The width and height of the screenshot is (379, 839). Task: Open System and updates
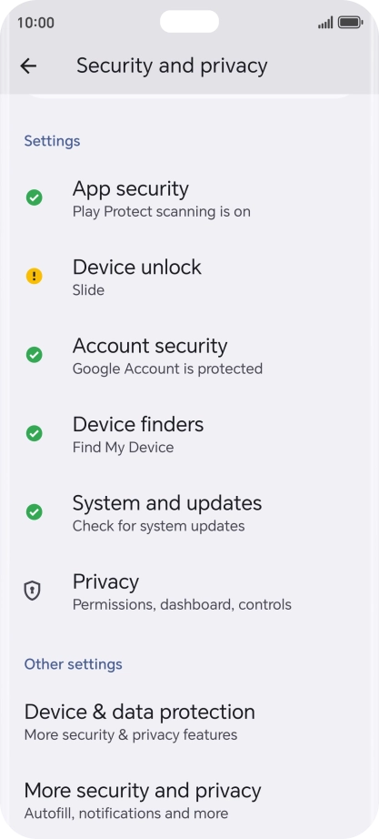189,512
